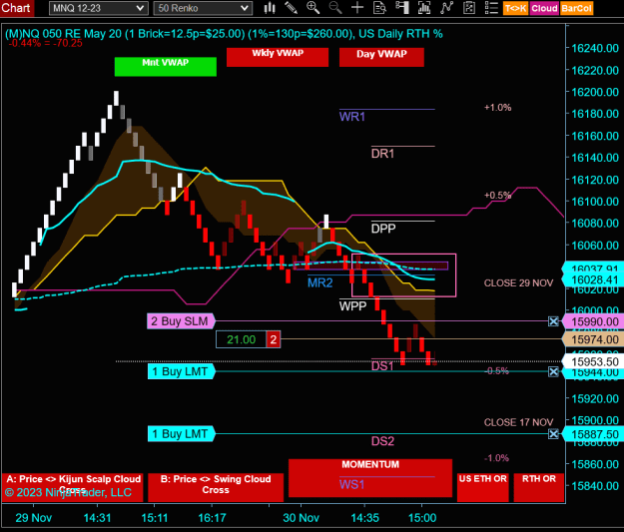
Task: Click the WR1 pivot label
Action: (352, 117)
